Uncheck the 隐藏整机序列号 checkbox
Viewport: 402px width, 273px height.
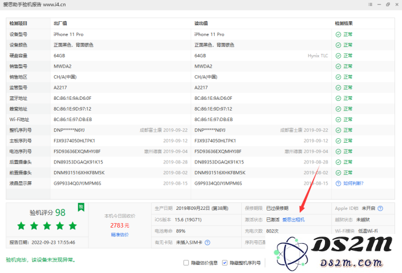click(x=225, y=263)
